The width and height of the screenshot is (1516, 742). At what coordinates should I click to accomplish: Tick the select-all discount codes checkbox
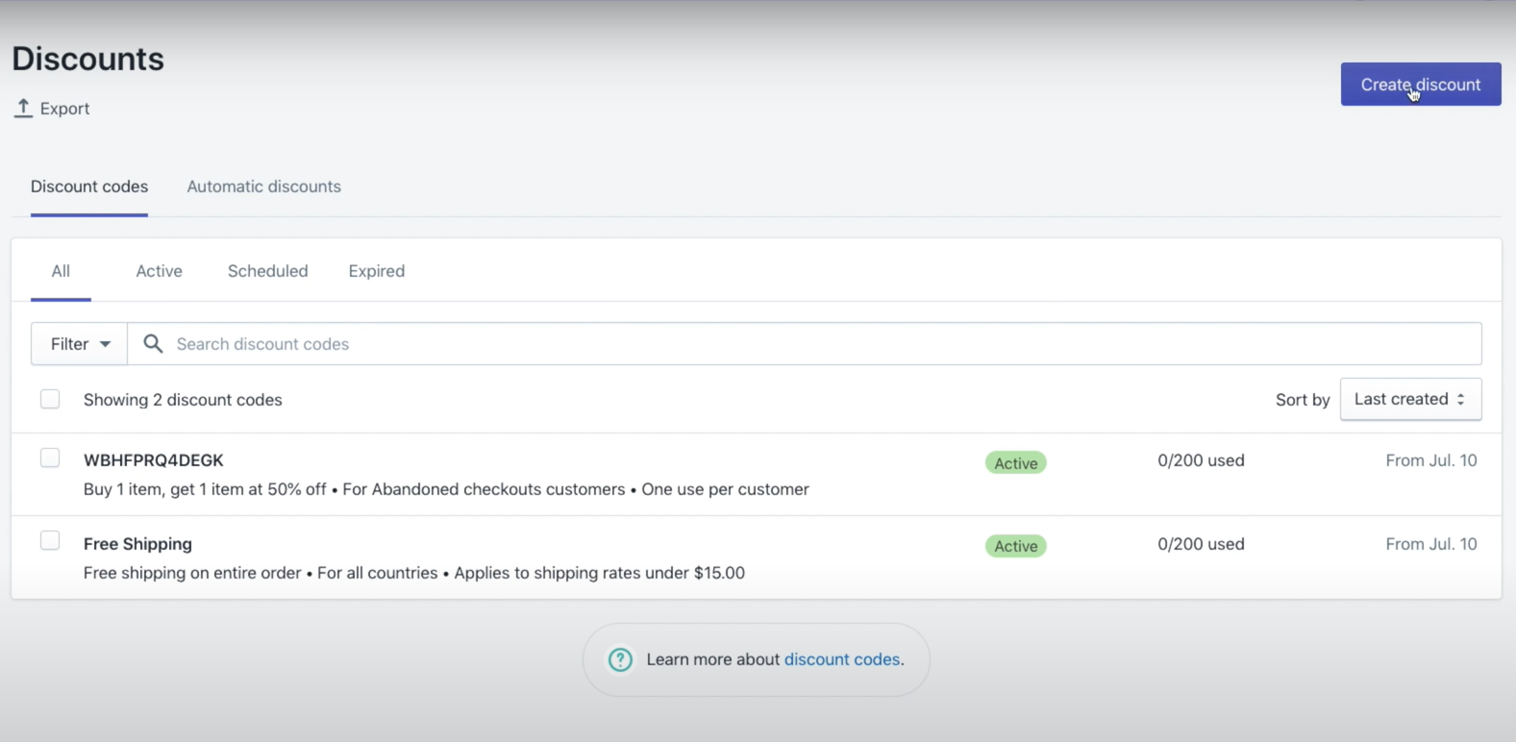50,399
